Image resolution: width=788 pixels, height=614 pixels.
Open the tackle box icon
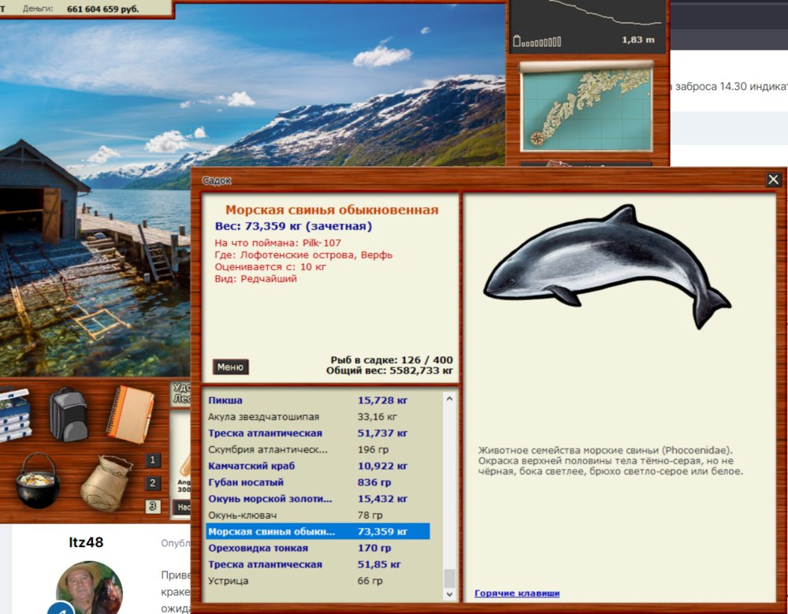coord(14,415)
